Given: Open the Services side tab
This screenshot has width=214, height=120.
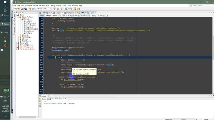Looking at the screenshot, I should pos(14,18).
